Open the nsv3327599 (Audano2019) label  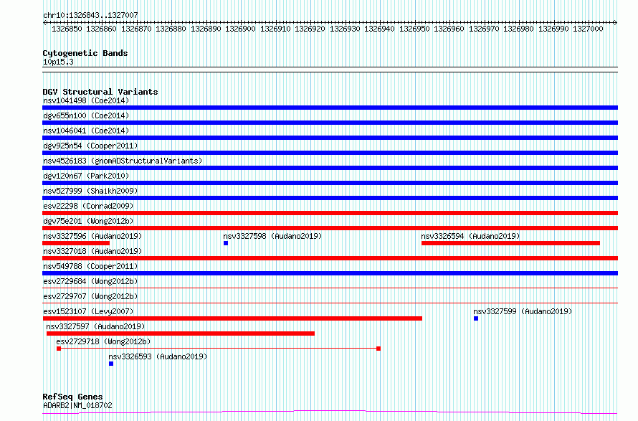[x=523, y=311]
